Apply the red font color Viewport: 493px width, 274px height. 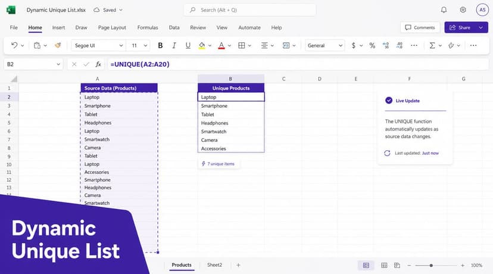[x=221, y=45]
